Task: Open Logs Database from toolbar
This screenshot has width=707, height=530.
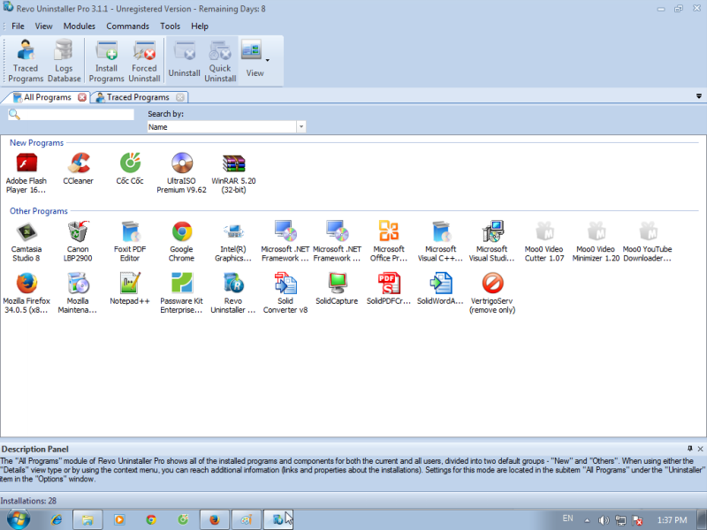Action: [x=64, y=61]
